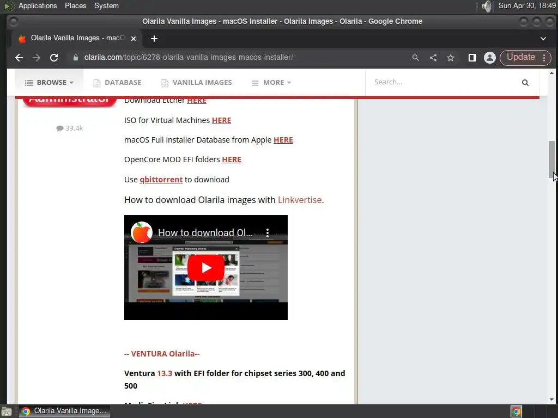Click the page vertical scrollbar thumb

click(551, 159)
